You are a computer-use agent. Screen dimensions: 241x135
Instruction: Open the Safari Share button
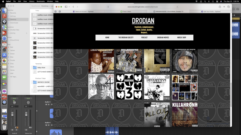(x=220, y=7)
